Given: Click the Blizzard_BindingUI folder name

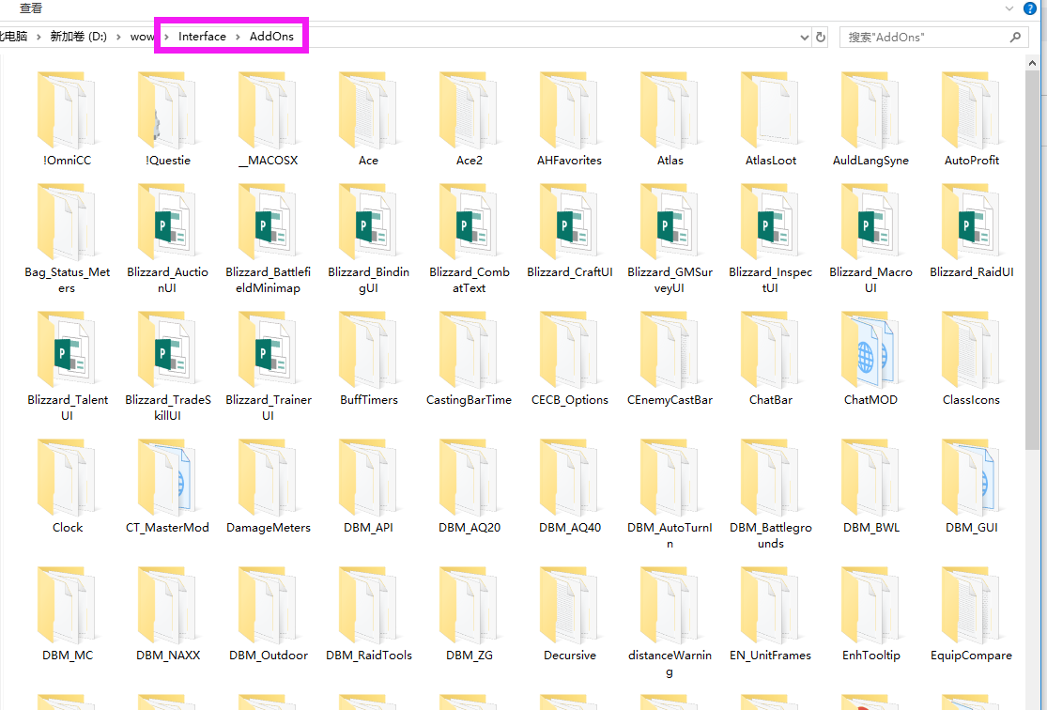Looking at the screenshot, I should [x=369, y=280].
